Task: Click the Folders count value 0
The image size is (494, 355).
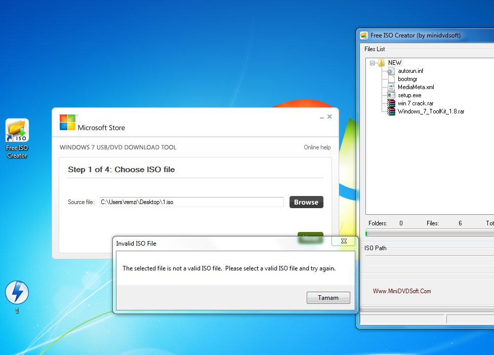Action: coord(401,223)
